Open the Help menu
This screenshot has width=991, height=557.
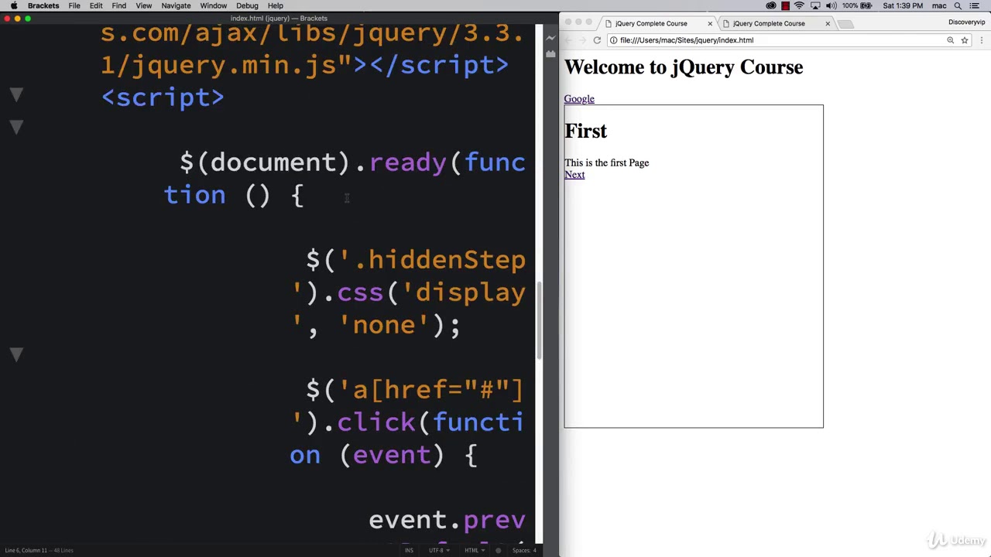(x=276, y=5)
